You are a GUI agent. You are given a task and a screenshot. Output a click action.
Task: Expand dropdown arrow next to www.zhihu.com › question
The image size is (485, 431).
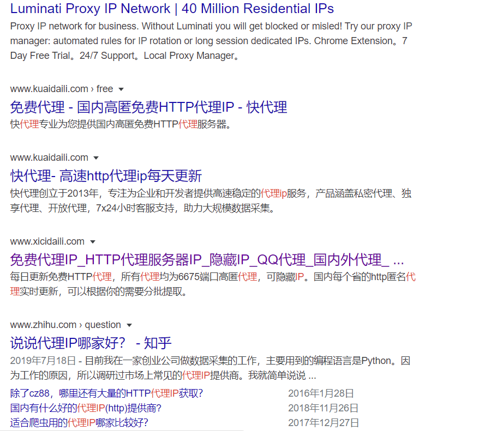point(129,325)
